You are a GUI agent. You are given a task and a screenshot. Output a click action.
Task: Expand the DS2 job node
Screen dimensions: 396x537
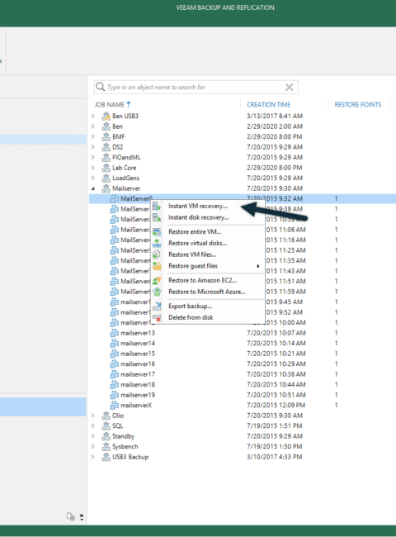click(x=93, y=147)
